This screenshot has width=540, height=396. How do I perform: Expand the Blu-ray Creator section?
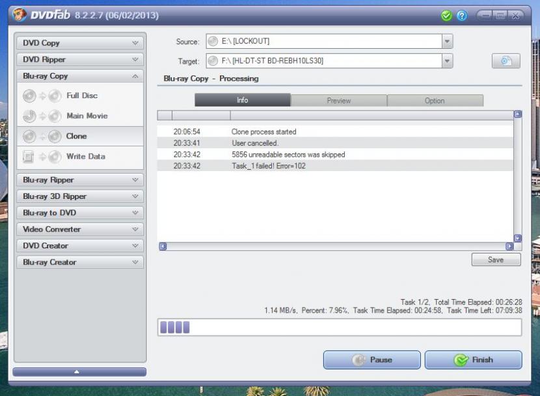click(x=80, y=263)
